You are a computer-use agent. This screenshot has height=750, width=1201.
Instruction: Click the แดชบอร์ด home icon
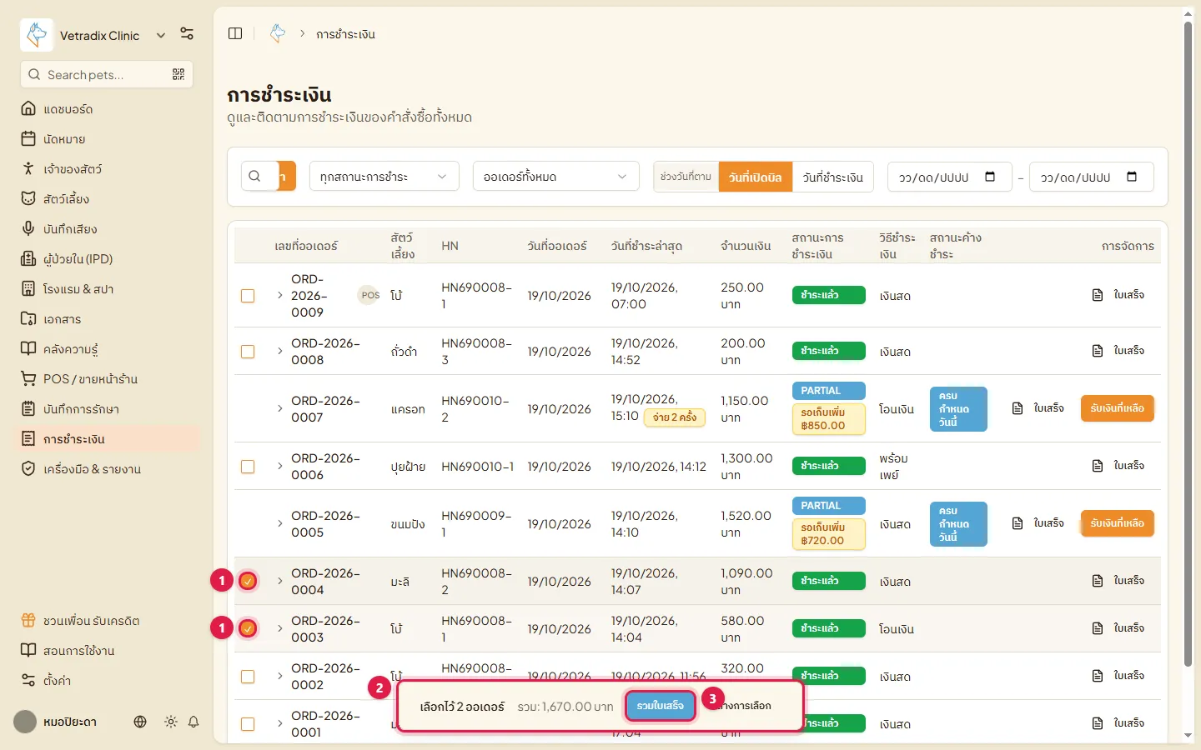[x=28, y=108]
